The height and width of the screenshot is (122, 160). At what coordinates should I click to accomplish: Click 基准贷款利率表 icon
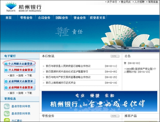[x=7, y=113]
